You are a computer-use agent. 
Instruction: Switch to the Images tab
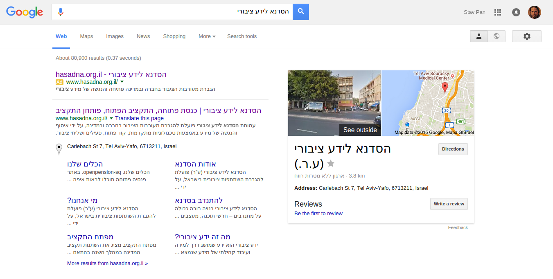pos(115,36)
